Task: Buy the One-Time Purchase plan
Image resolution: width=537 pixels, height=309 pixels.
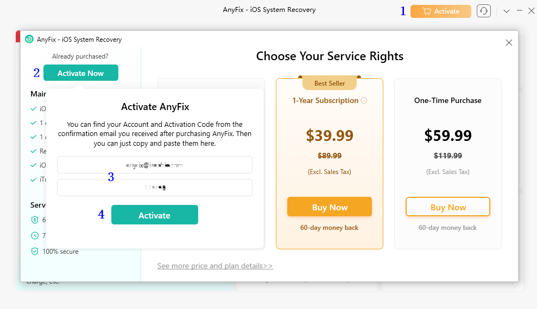Action: (448, 207)
